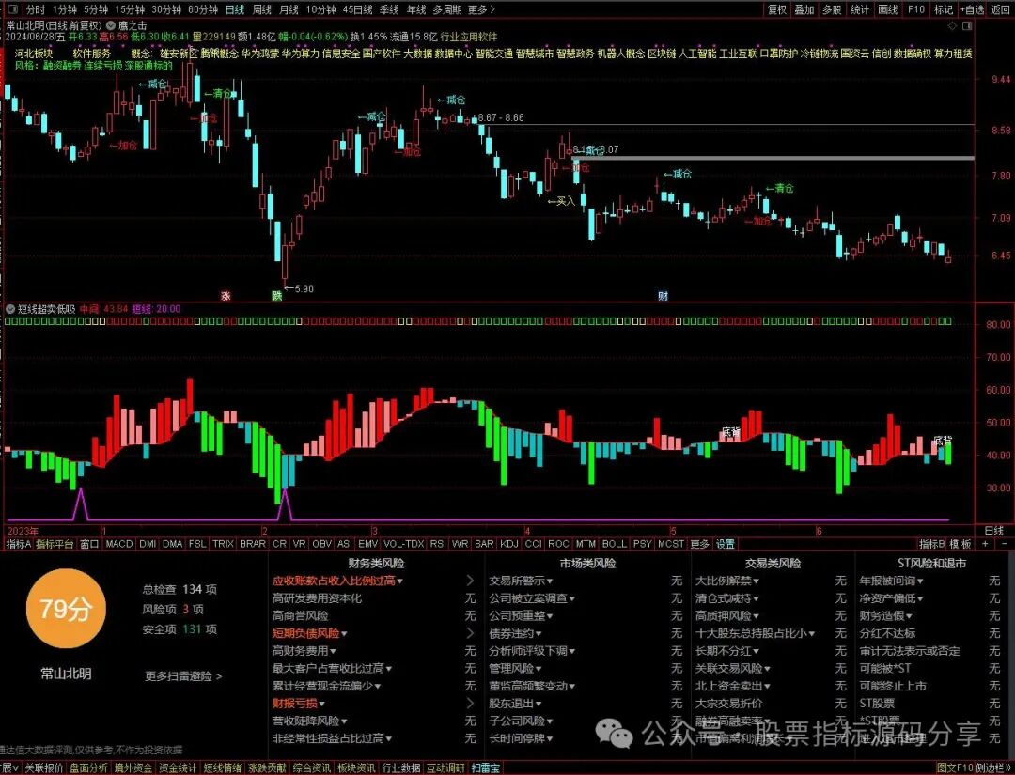
Task: Click the 叠加 overlay button
Action: coord(804,9)
